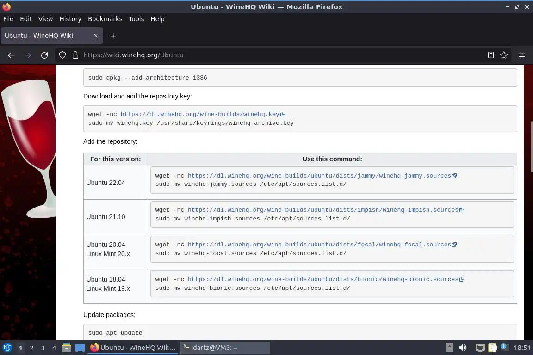Screen dimensions: 533x355
Task: Open the winehq-focal.sources link
Action: [319, 245]
